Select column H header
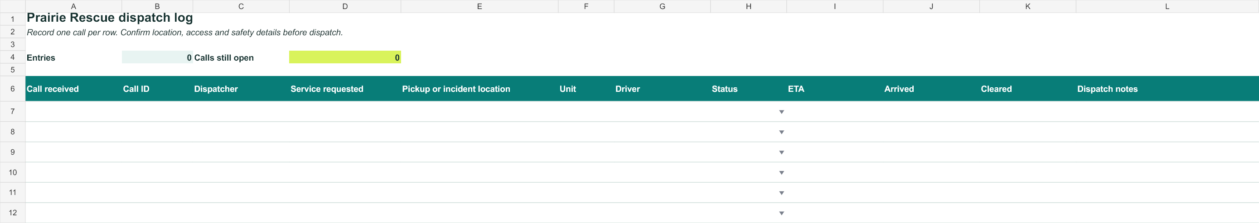This screenshot has height=223, width=1259. [749, 6]
